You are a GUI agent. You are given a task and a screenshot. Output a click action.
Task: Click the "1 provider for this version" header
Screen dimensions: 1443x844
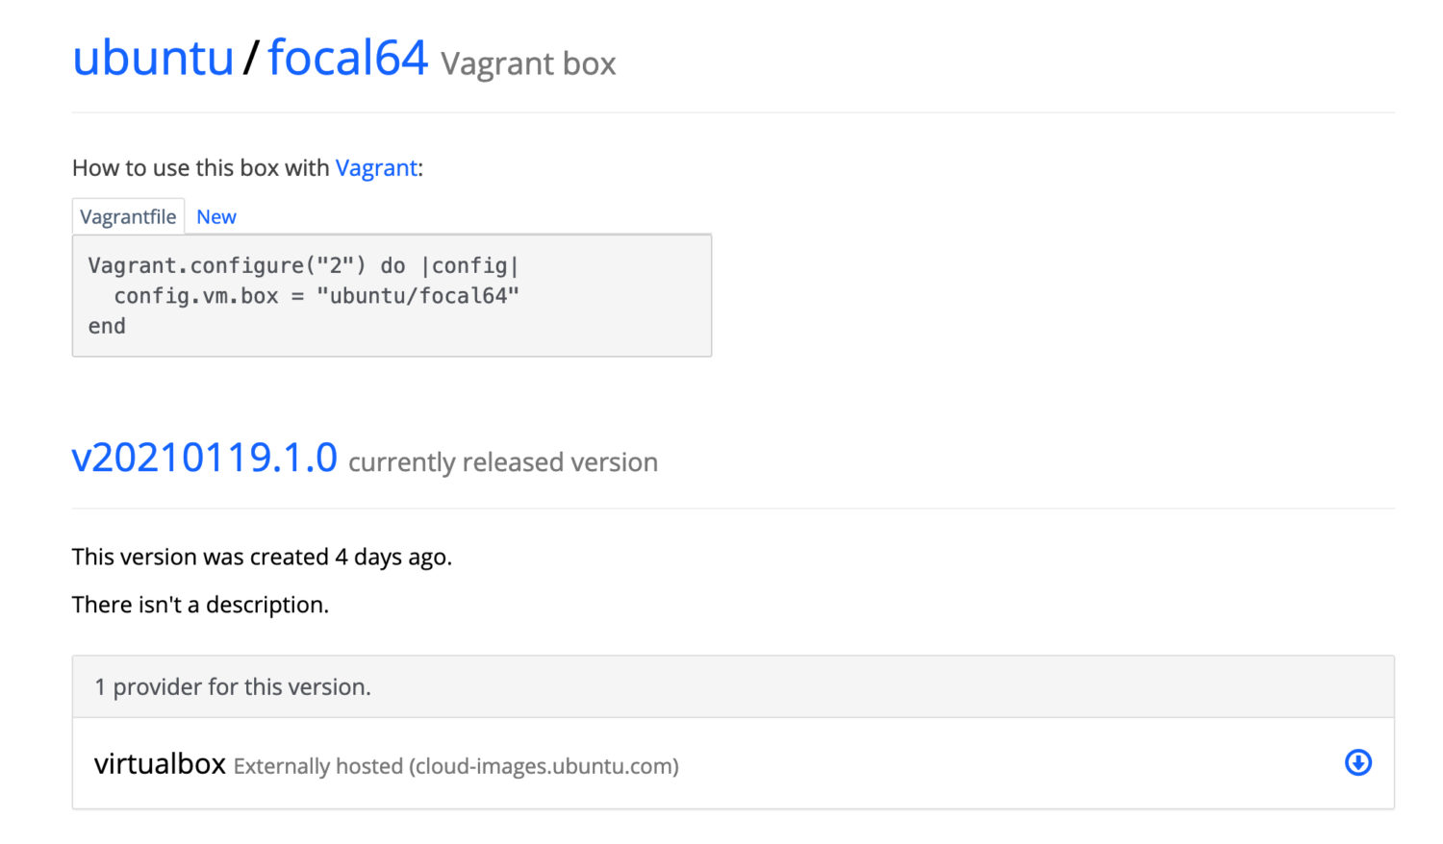233,687
